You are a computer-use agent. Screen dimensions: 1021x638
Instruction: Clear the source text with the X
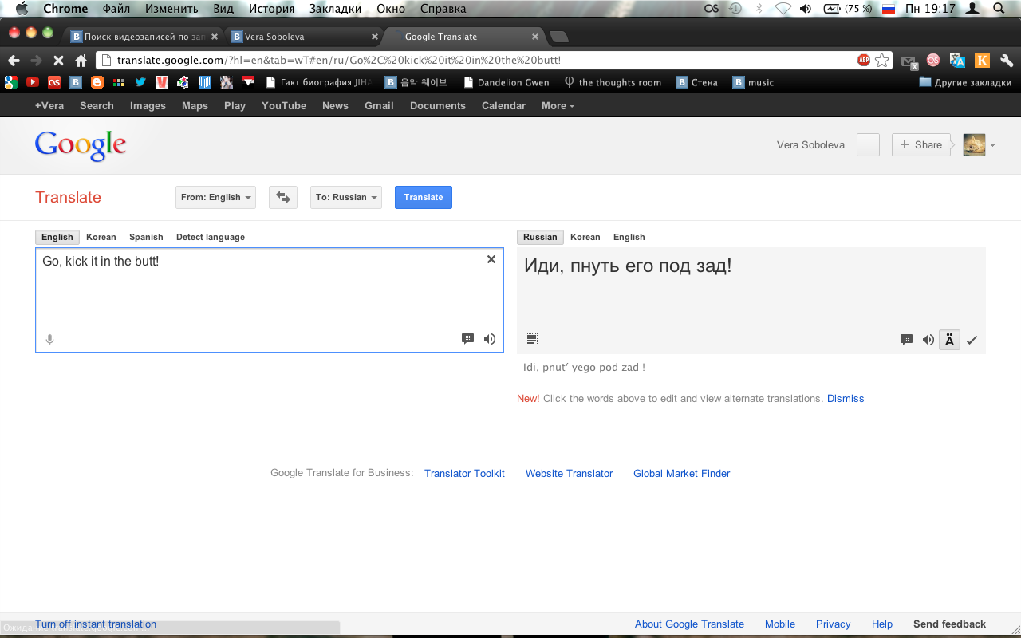491,259
